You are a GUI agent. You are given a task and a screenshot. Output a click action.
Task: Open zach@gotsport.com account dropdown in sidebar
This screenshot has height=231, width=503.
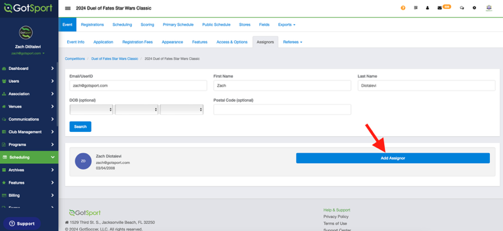[x=28, y=53]
